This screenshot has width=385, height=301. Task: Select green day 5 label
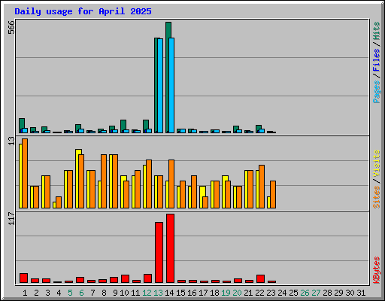[x=70, y=293]
